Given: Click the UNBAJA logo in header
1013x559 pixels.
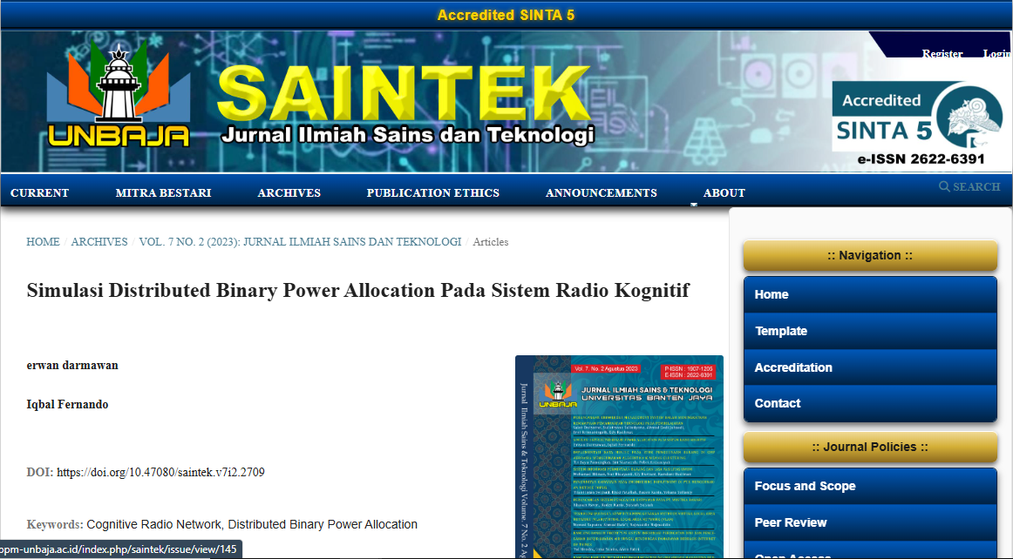Looking at the screenshot, I should click(x=119, y=94).
